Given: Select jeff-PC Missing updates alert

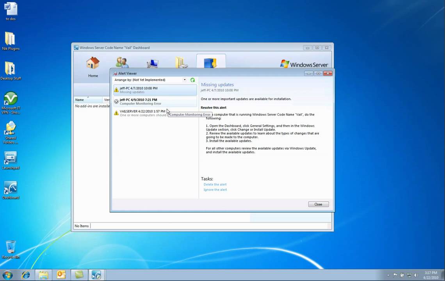Looking at the screenshot, I should pyautogui.click(x=155, y=90).
